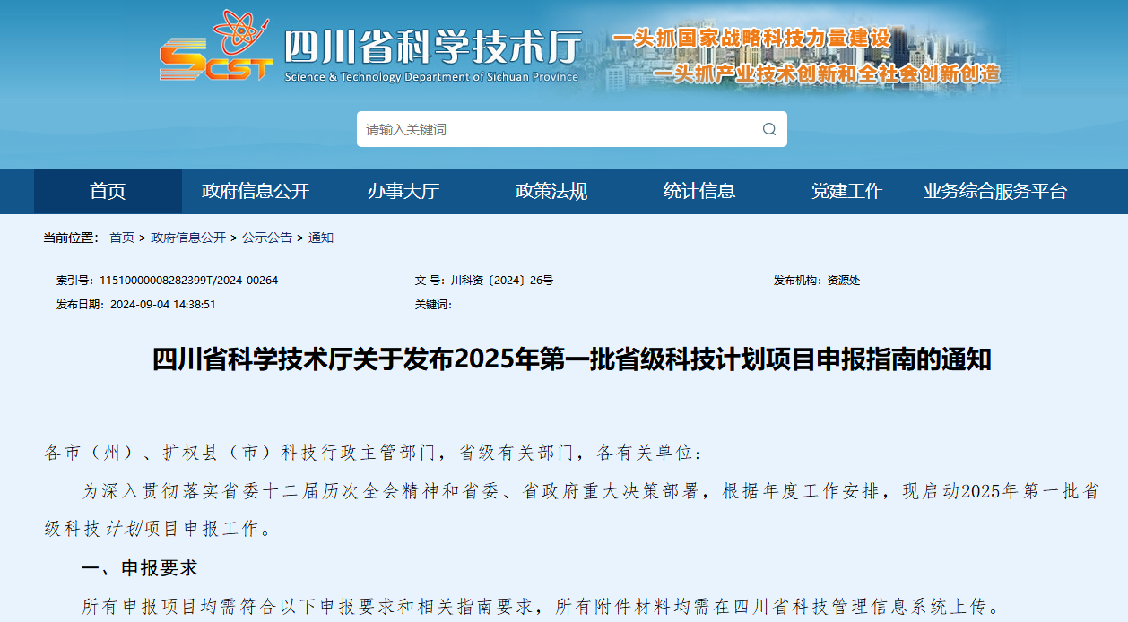The width and height of the screenshot is (1128, 622).
Task: Open 业务综合服务平台 from navigation bar
Action: (x=995, y=191)
